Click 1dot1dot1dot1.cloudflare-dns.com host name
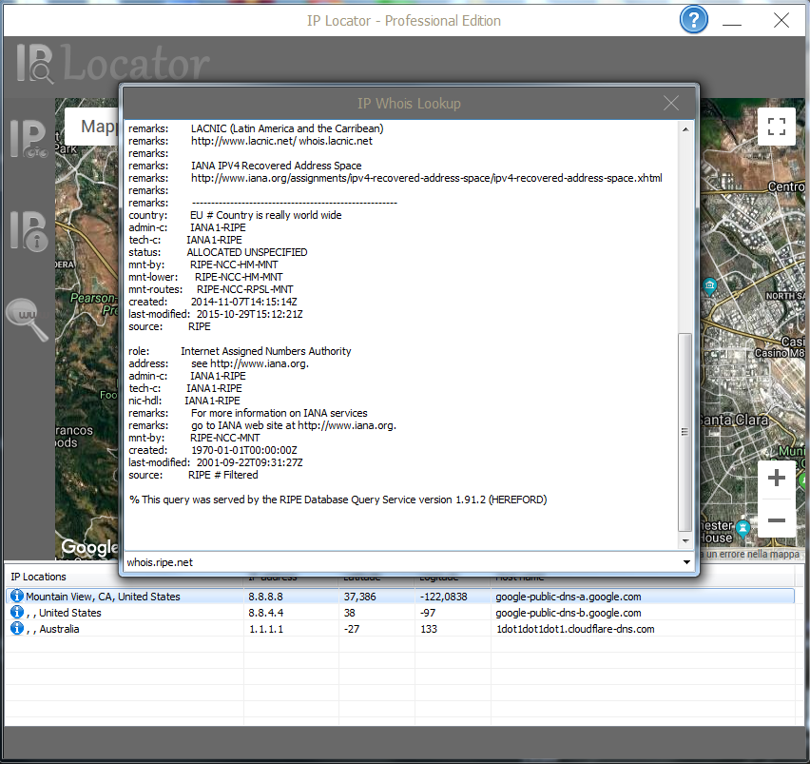 coord(575,629)
